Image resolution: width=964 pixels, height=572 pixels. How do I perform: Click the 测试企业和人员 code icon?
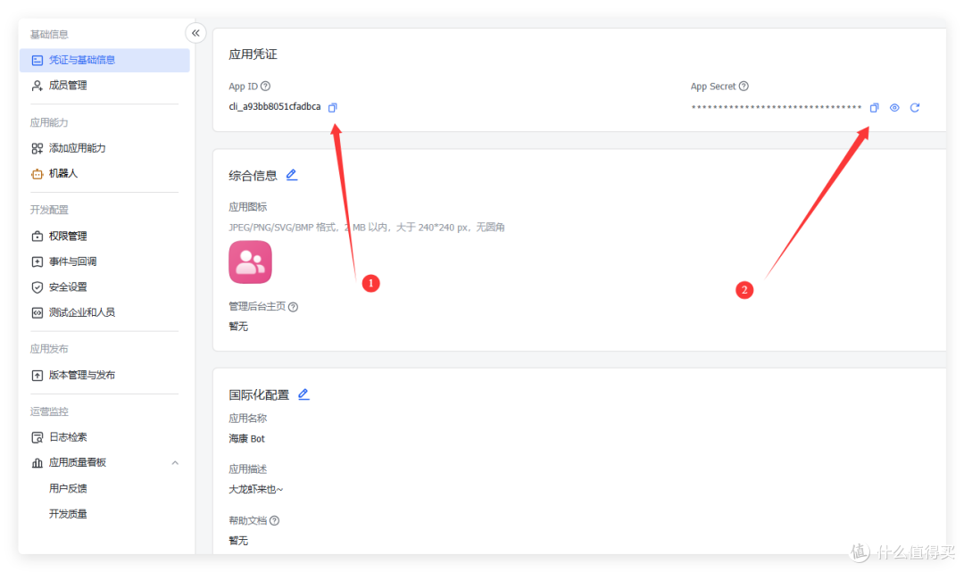tap(37, 312)
